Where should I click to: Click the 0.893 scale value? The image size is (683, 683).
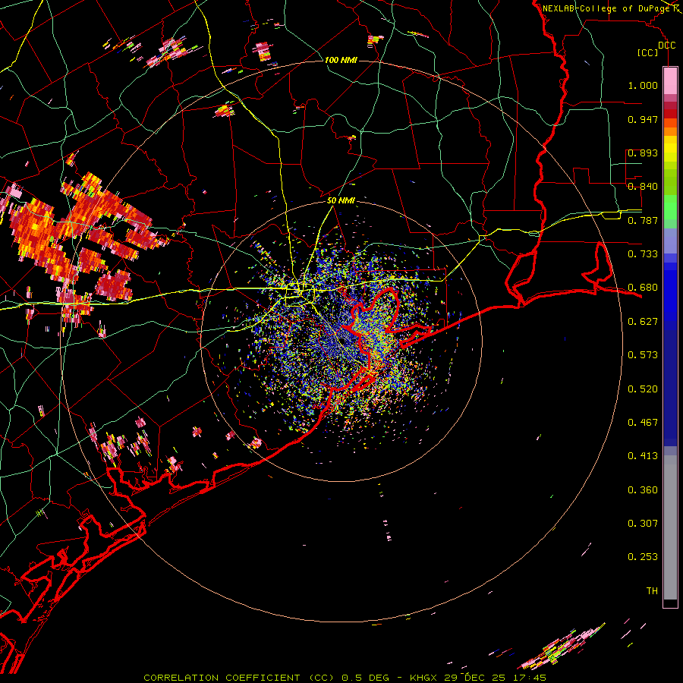pos(643,153)
